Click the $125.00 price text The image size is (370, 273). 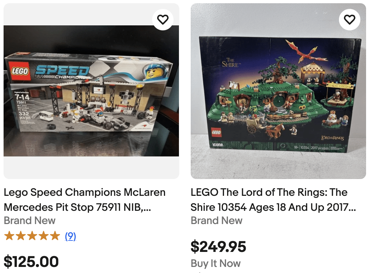point(31,262)
